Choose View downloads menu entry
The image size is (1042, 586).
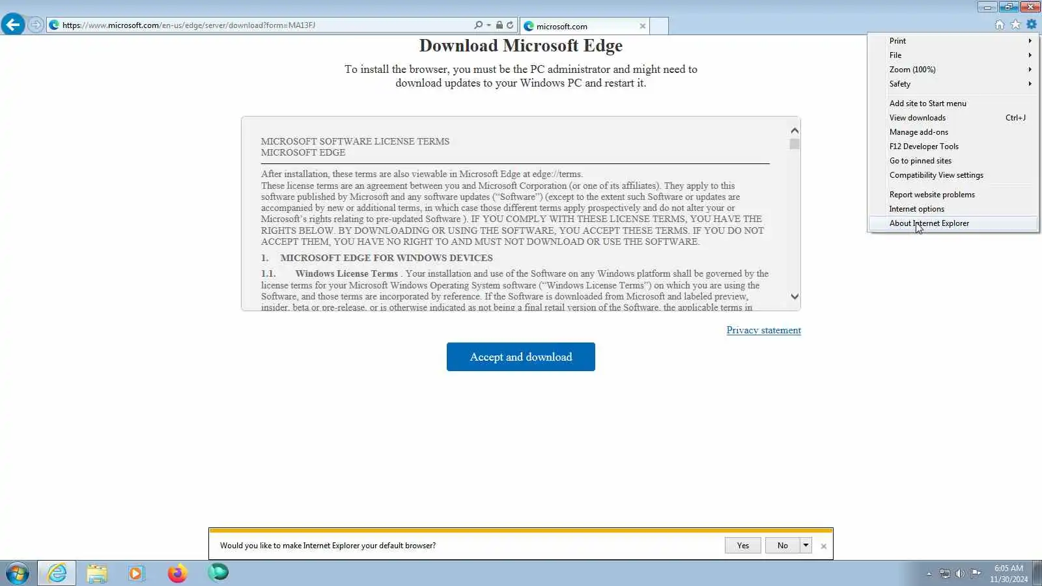953,117
